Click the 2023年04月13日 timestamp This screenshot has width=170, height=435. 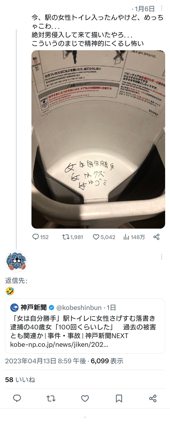click(x=45, y=361)
